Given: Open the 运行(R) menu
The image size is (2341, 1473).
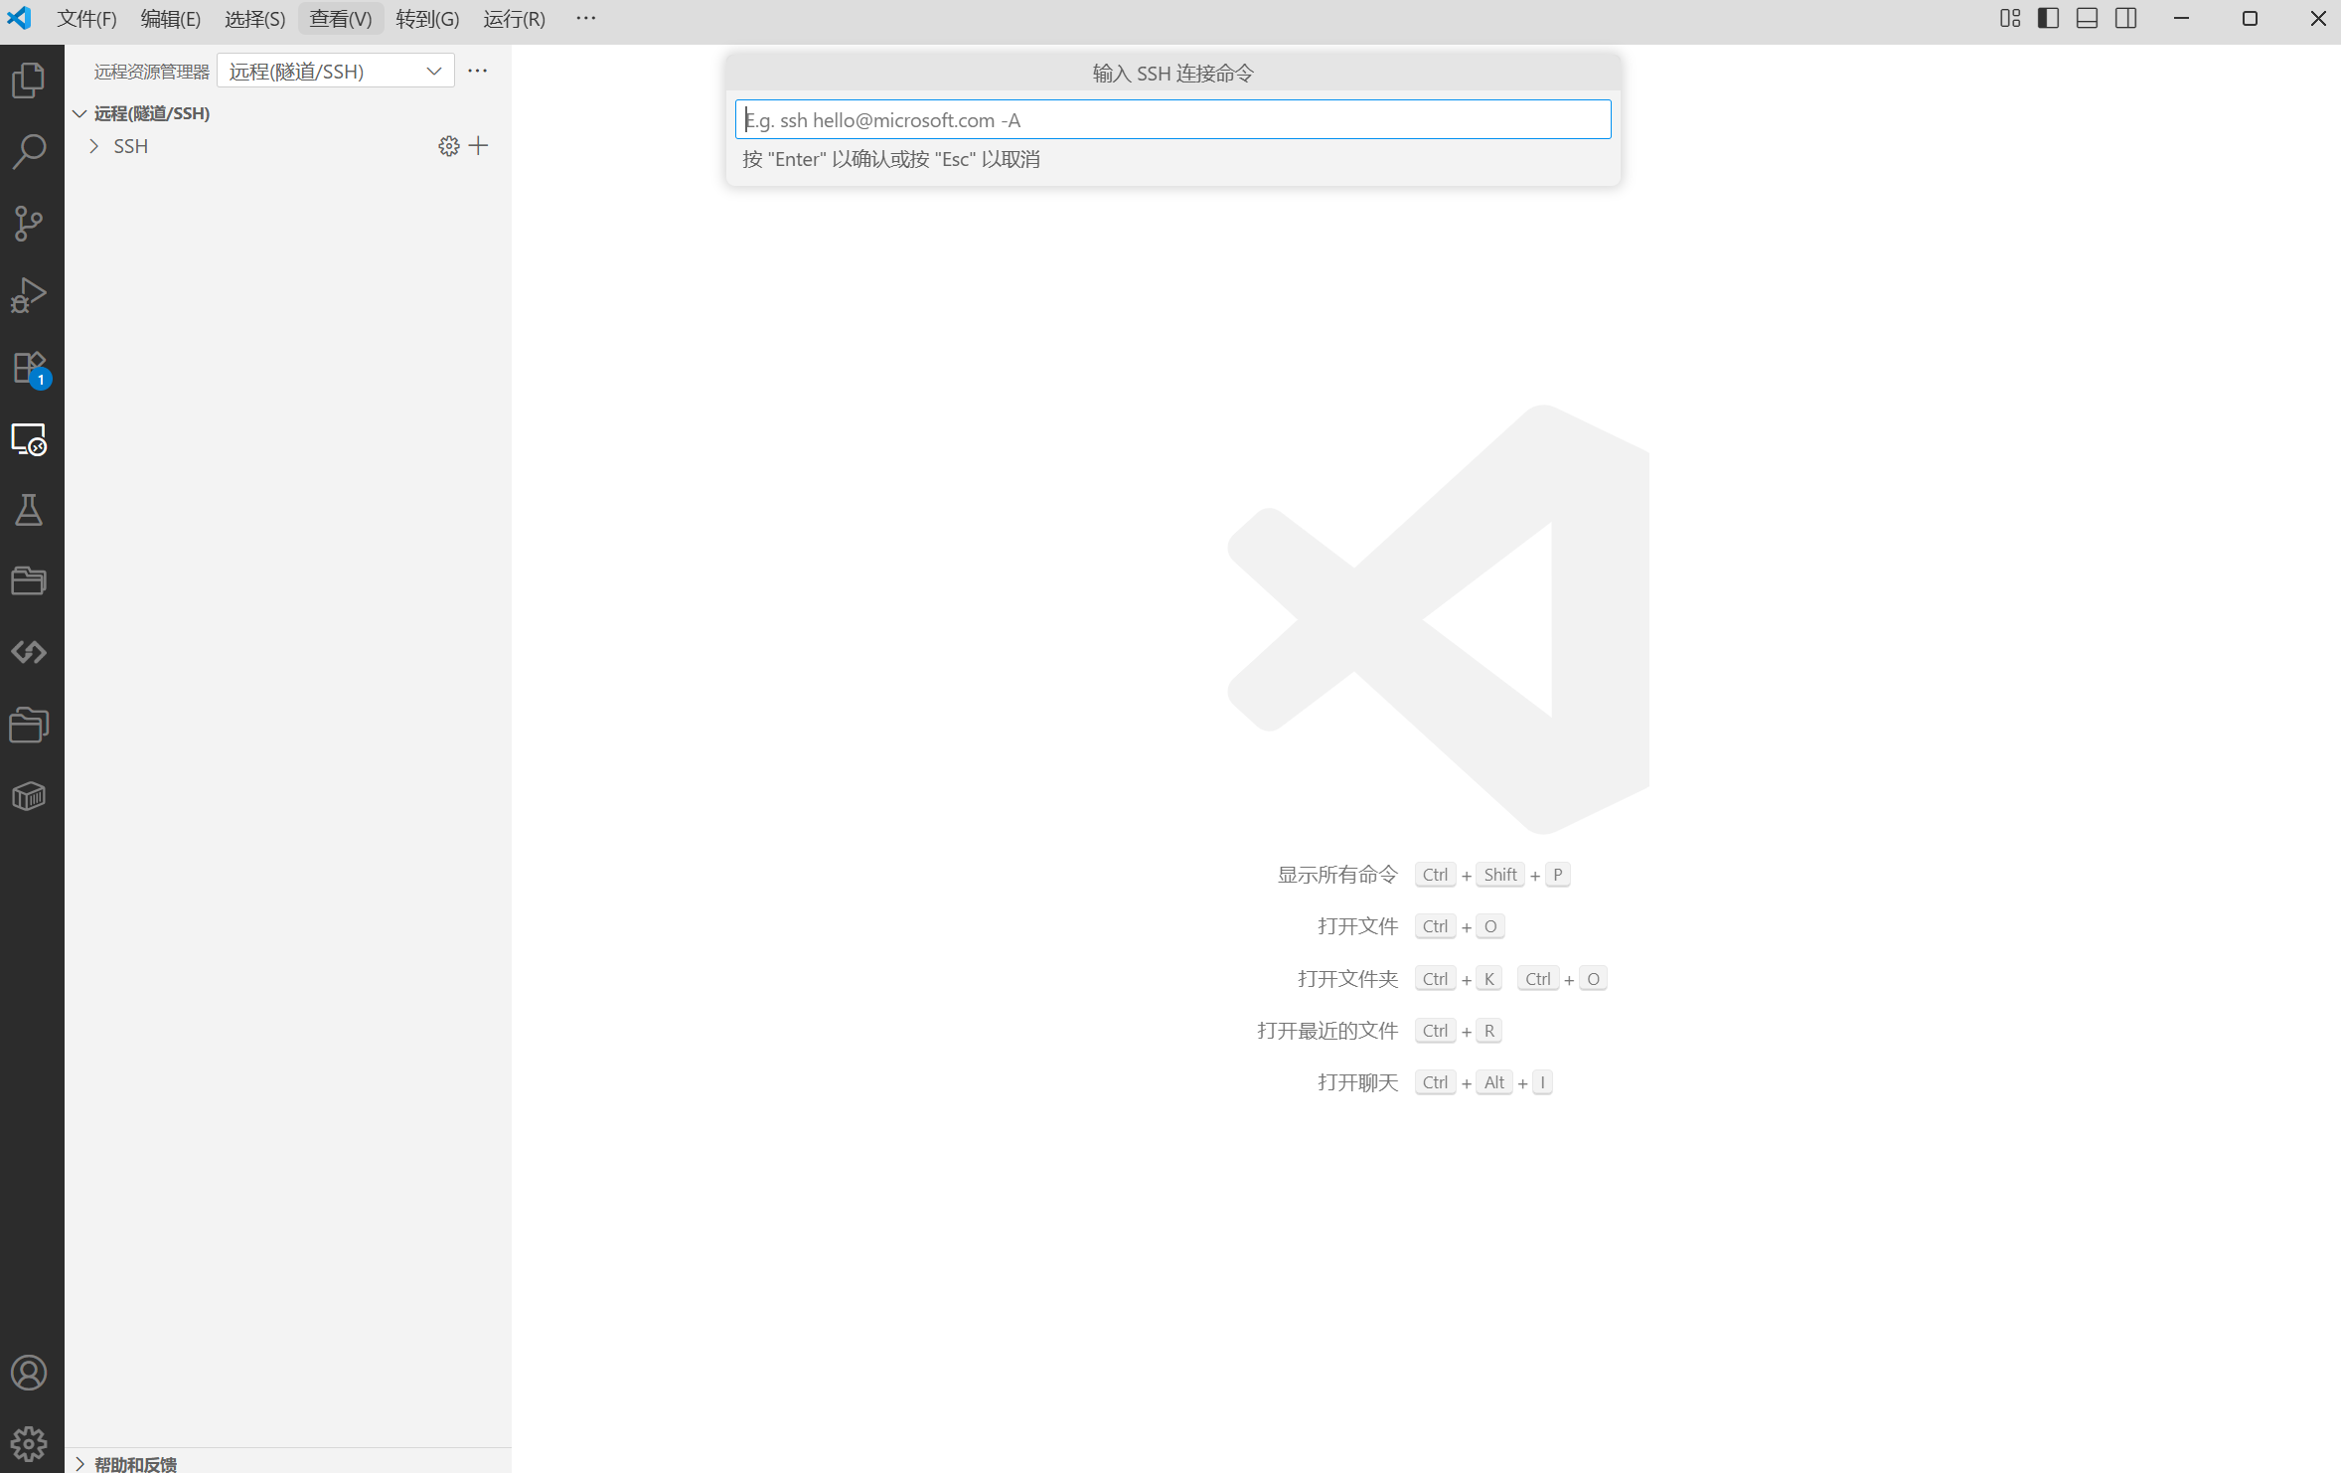Looking at the screenshot, I should 514,19.
